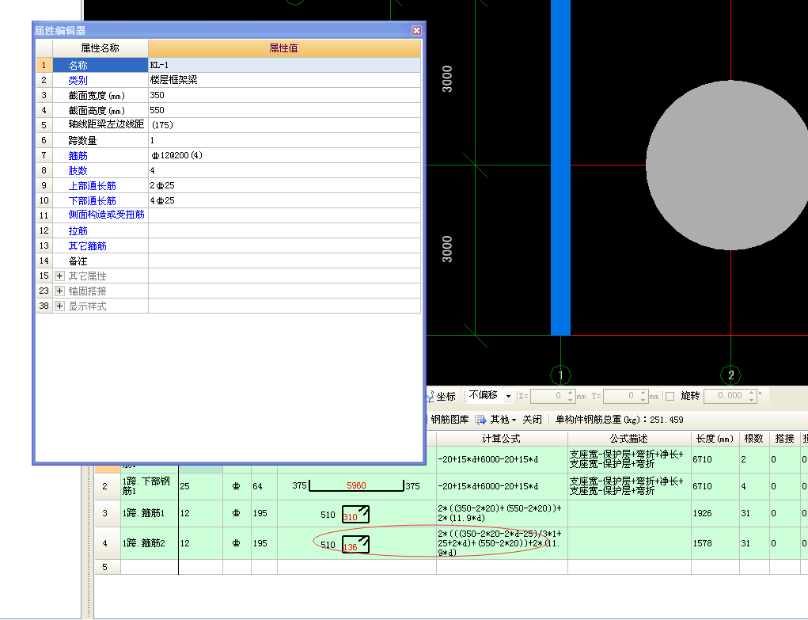
Task: Click the stirrup shape graphic labeled 310
Action: point(356,514)
